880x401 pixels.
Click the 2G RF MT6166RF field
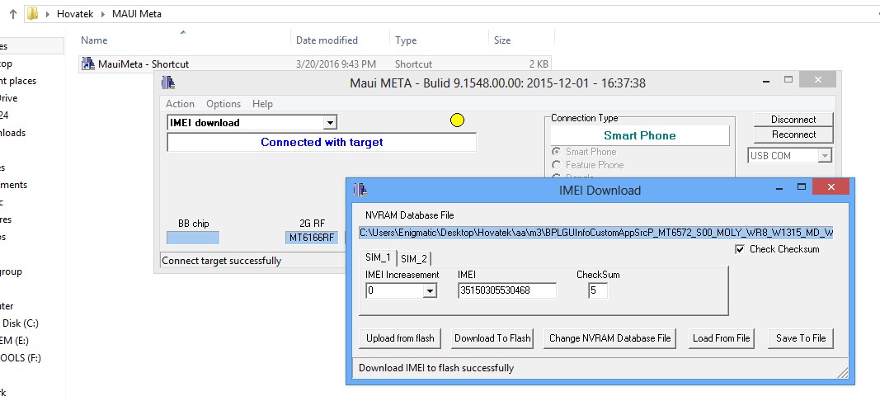313,238
